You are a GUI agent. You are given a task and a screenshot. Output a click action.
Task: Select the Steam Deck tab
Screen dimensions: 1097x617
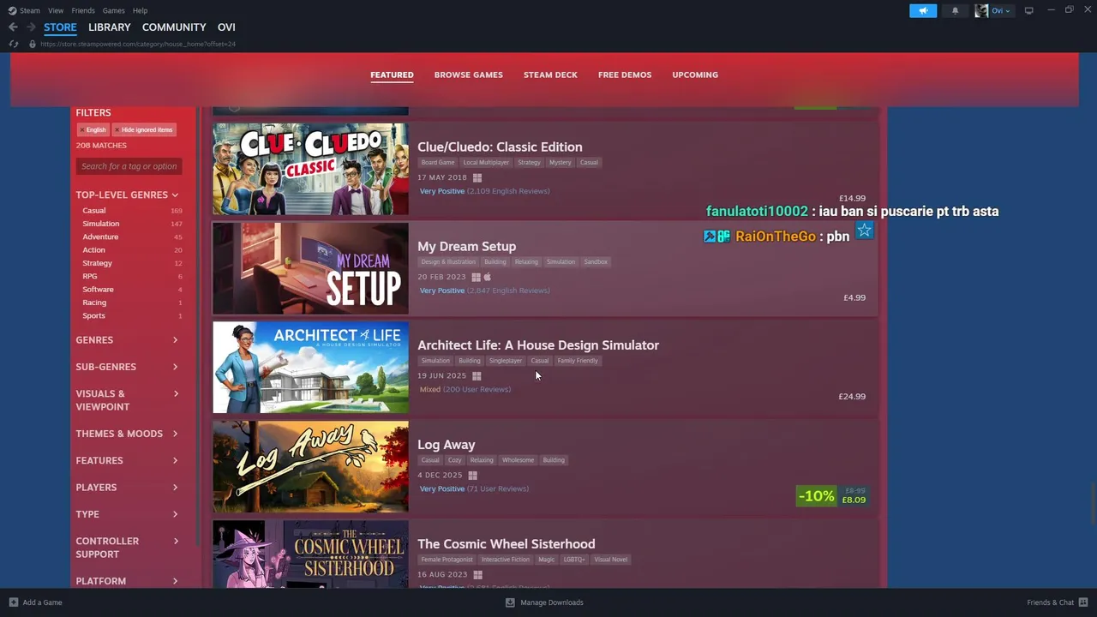pyautogui.click(x=550, y=75)
